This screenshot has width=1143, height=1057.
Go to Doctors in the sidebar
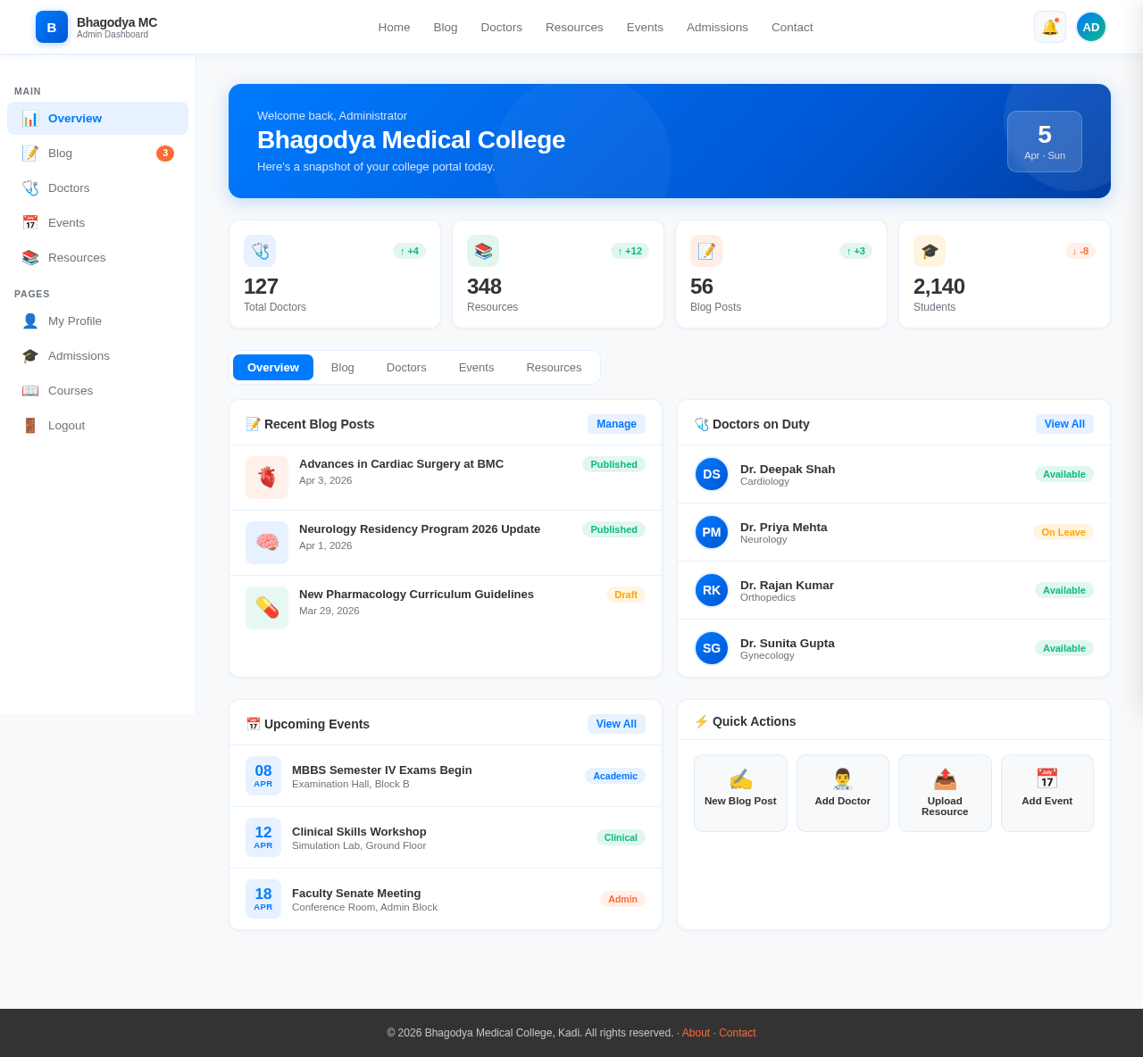(x=98, y=187)
